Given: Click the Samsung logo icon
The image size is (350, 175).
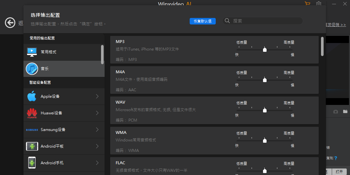Looking at the screenshot, I should pyautogui.click(x=32, y=130).
